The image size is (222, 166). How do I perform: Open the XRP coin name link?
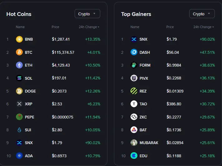pos(28,104)
